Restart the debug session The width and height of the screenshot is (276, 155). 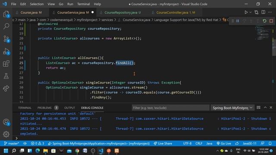pyautogui.click(x=264, y=21)
